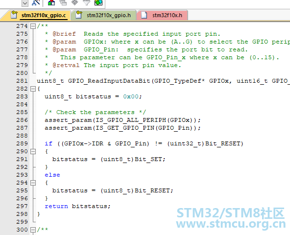The height and width of the screenshot is (235, 290).
Task: Collapse comment block at line 274
Action: (33, 26)
